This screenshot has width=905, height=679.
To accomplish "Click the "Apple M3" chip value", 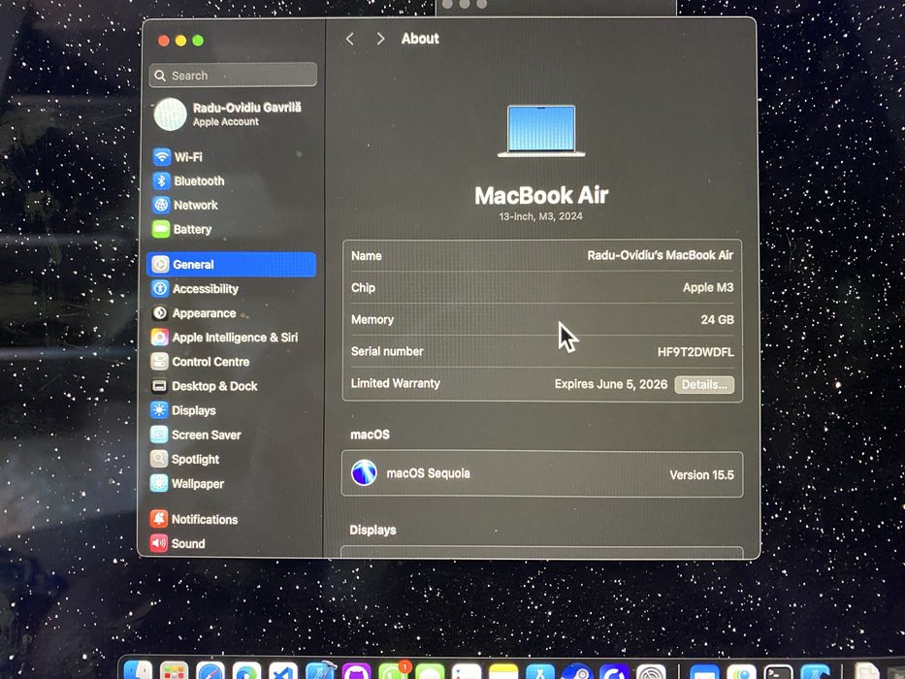I will point(708,287).
